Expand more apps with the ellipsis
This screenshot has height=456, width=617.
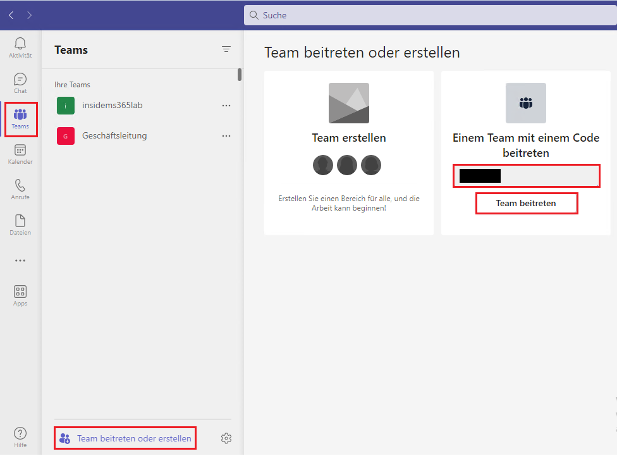click(20, 260)
